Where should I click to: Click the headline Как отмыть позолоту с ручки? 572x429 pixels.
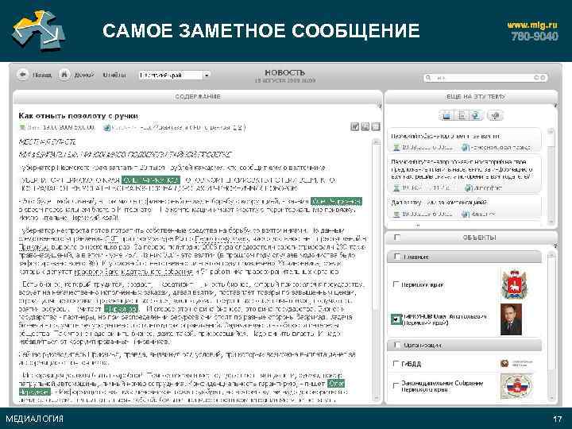click(x=79, y=116)
